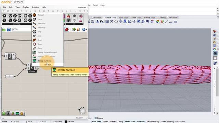Click the Save file icon in canvas toolbar
The width and height of the screenshot is (219, 123).
click(x=9, y=29)
